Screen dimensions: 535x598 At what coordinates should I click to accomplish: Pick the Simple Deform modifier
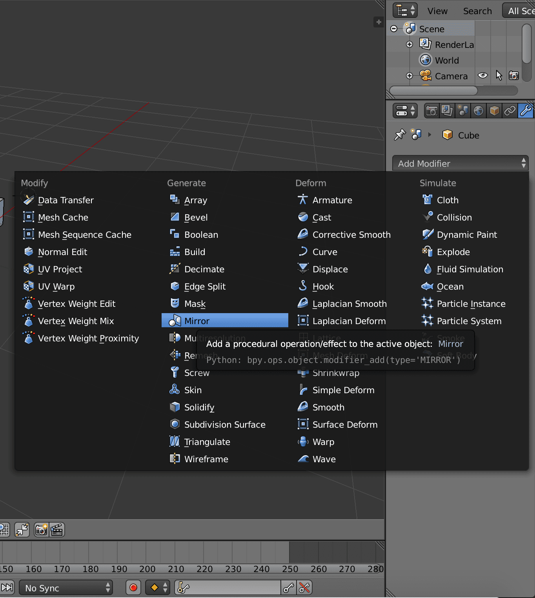click(352, 390)
